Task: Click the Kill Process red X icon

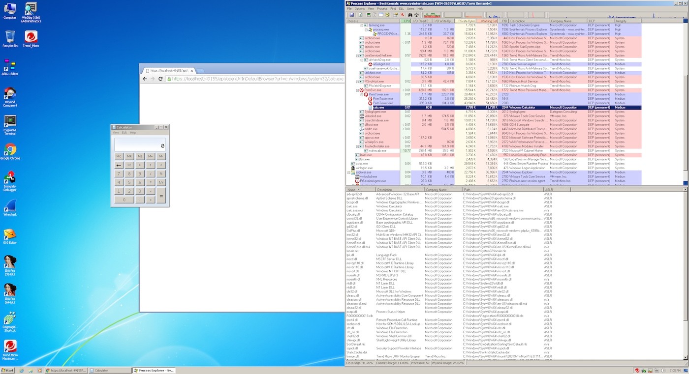Action: click(x=402, y=15)
